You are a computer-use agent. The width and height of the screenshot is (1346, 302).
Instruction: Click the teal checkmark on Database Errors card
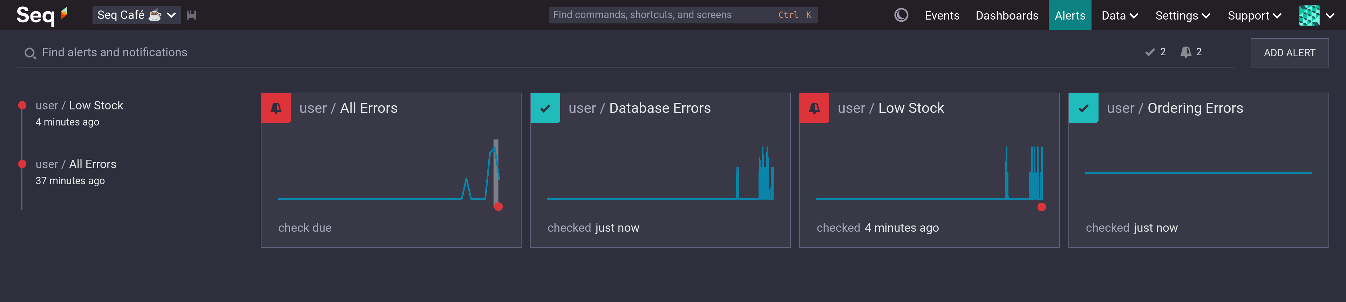tap(545, 108)
